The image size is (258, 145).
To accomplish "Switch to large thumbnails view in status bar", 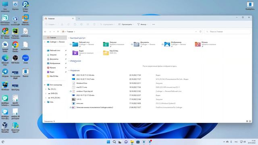I will tap(250, 121).
